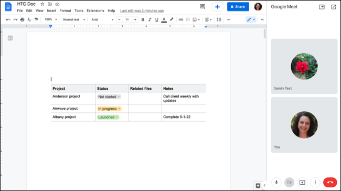Leave the Google Meet call
This screenshot has height=191, width=341.
point(330,182)
